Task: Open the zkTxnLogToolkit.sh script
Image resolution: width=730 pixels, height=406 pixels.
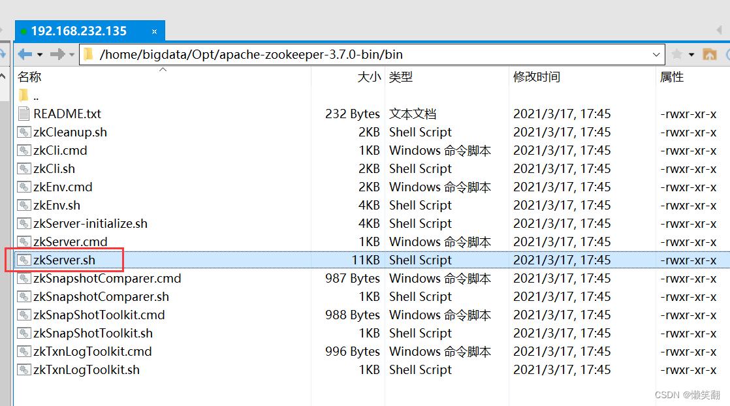Action: (78, 369)
